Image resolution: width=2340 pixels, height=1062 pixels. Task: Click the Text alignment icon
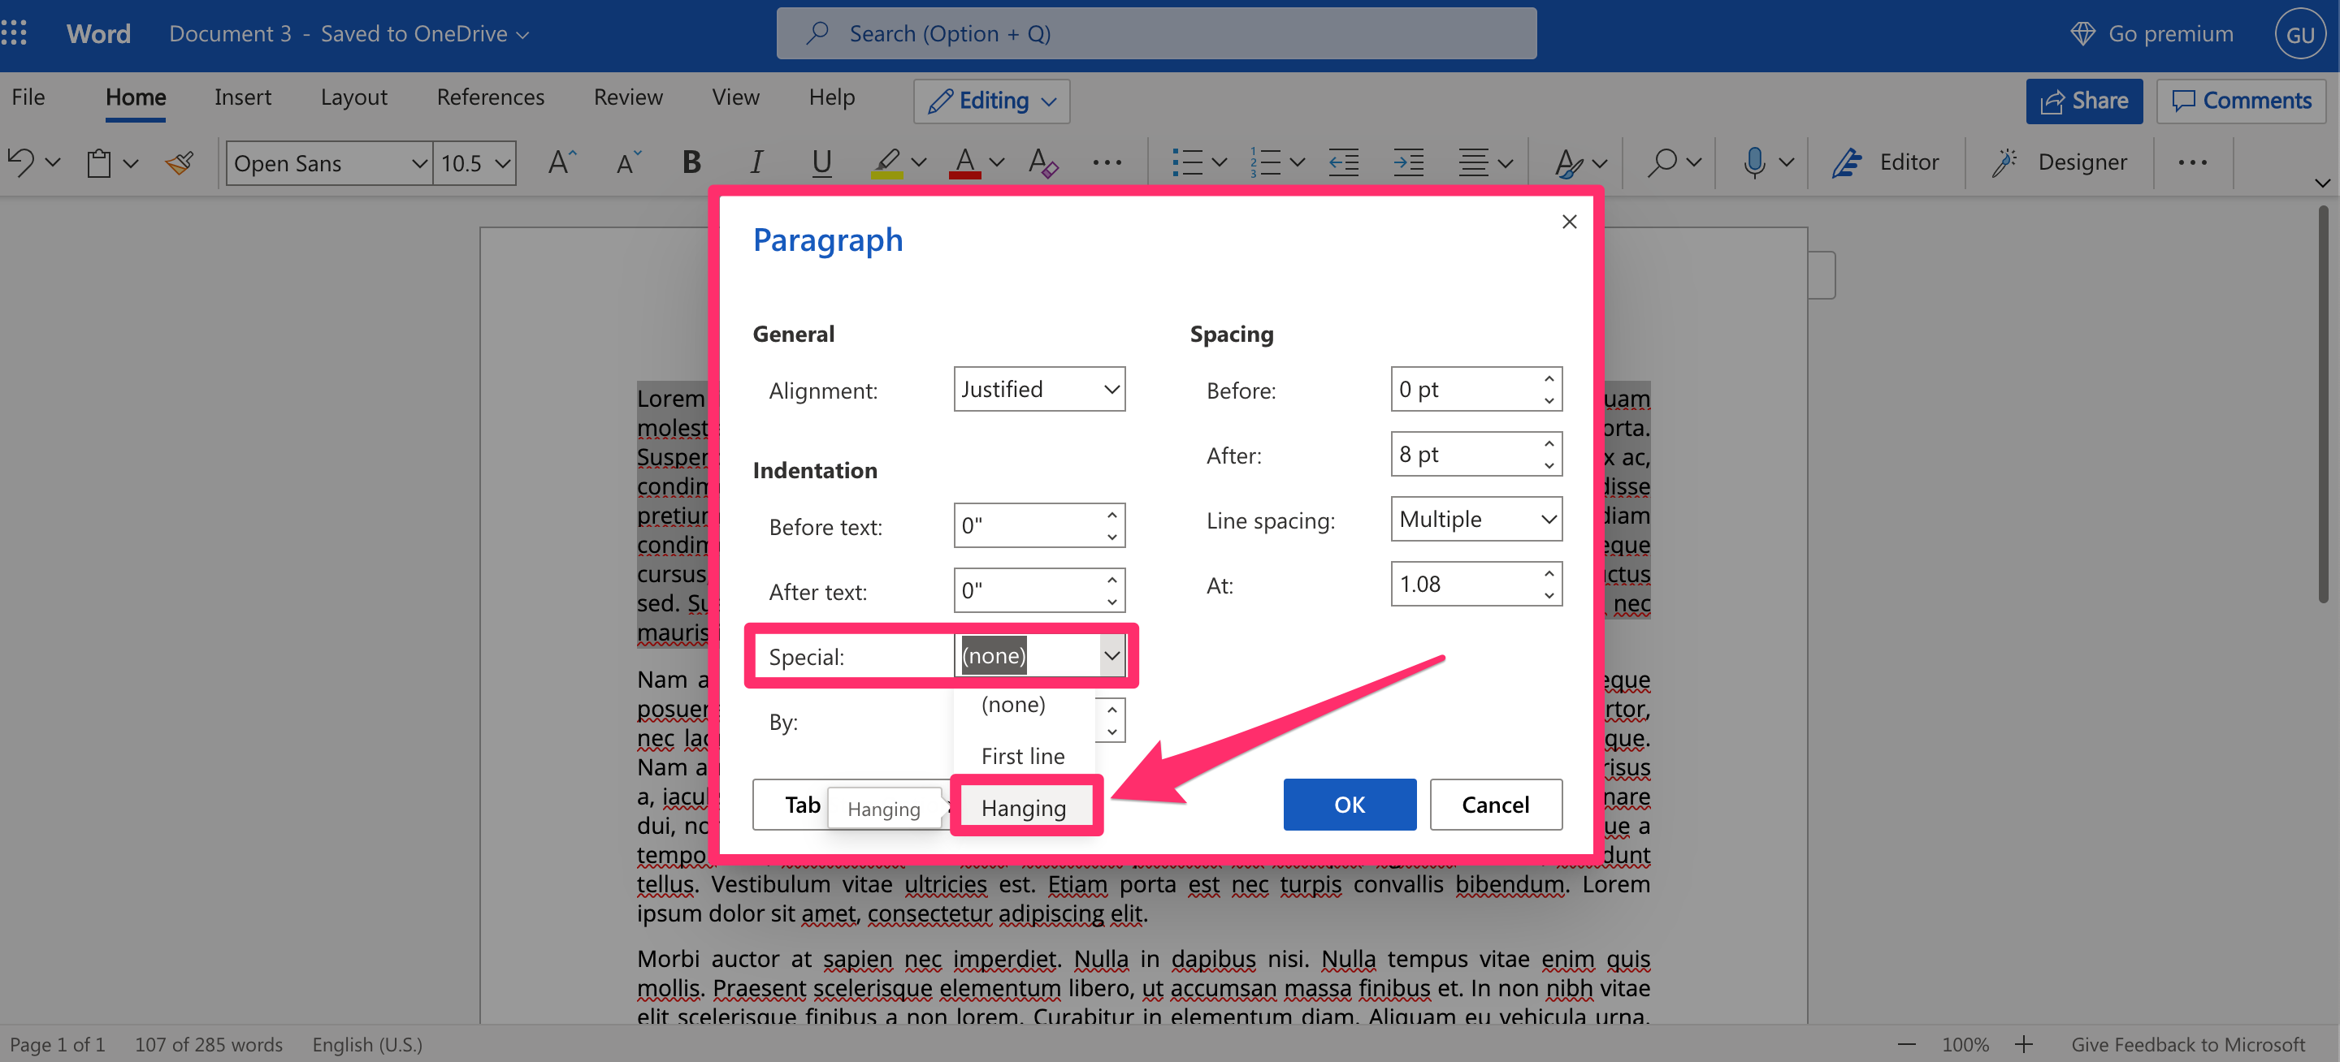tap(1473, 162)
